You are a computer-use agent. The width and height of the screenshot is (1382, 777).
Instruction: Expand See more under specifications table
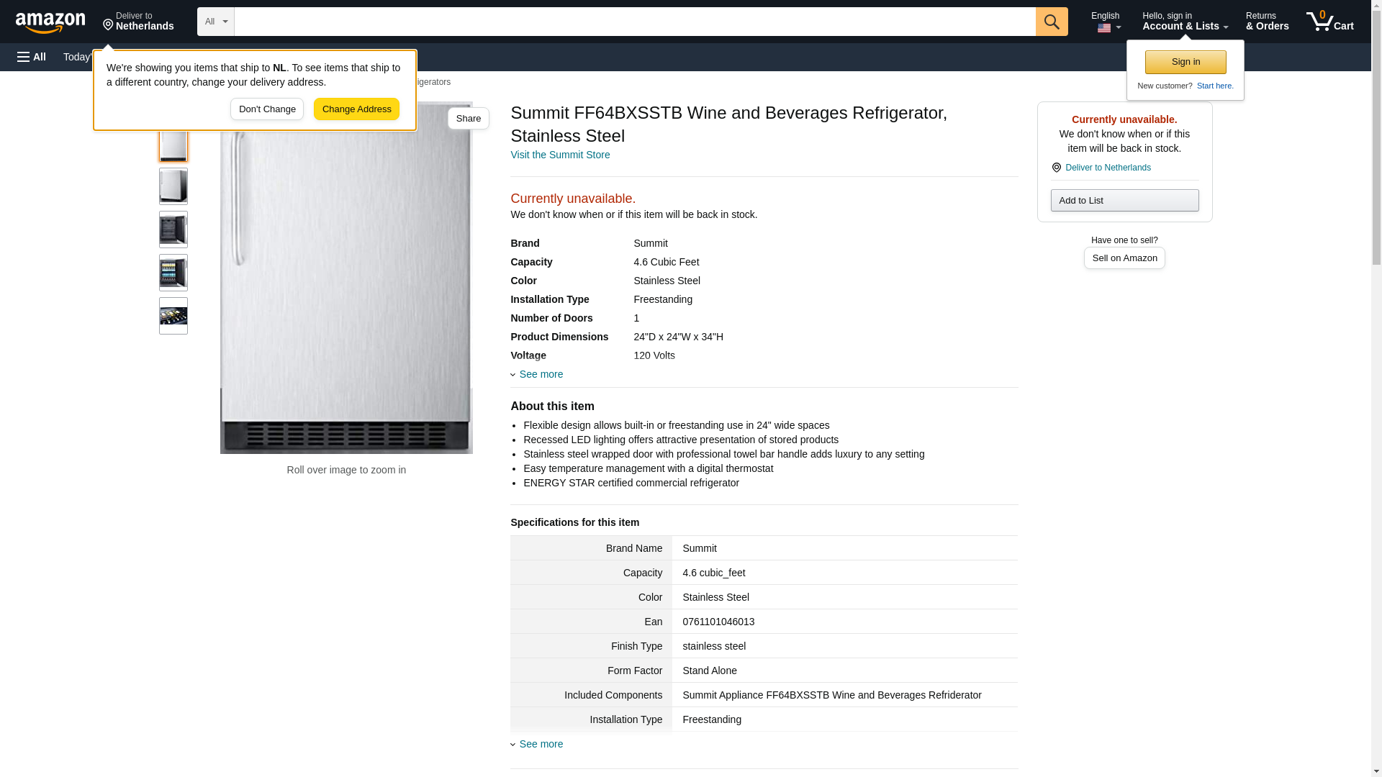click(540, 744)
